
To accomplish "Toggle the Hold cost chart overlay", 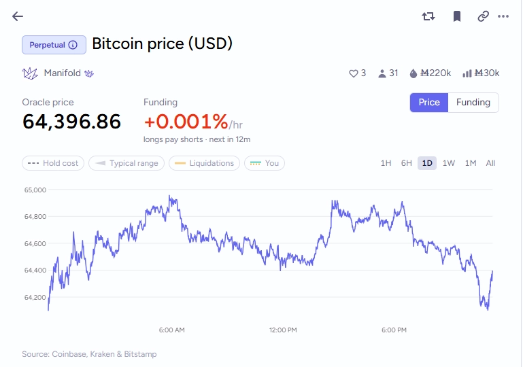I will tap(53, 163).
